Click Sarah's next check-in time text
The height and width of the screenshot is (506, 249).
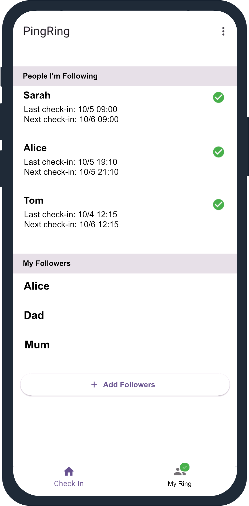[x=71, y=119]
